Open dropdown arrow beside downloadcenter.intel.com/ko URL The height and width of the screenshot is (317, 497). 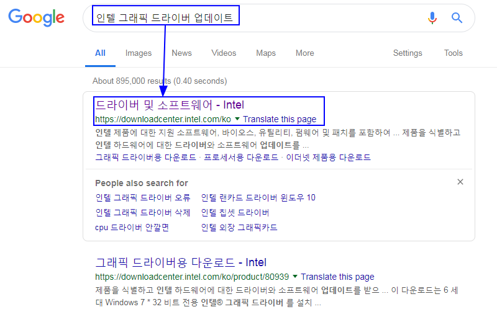click(237, 119)
